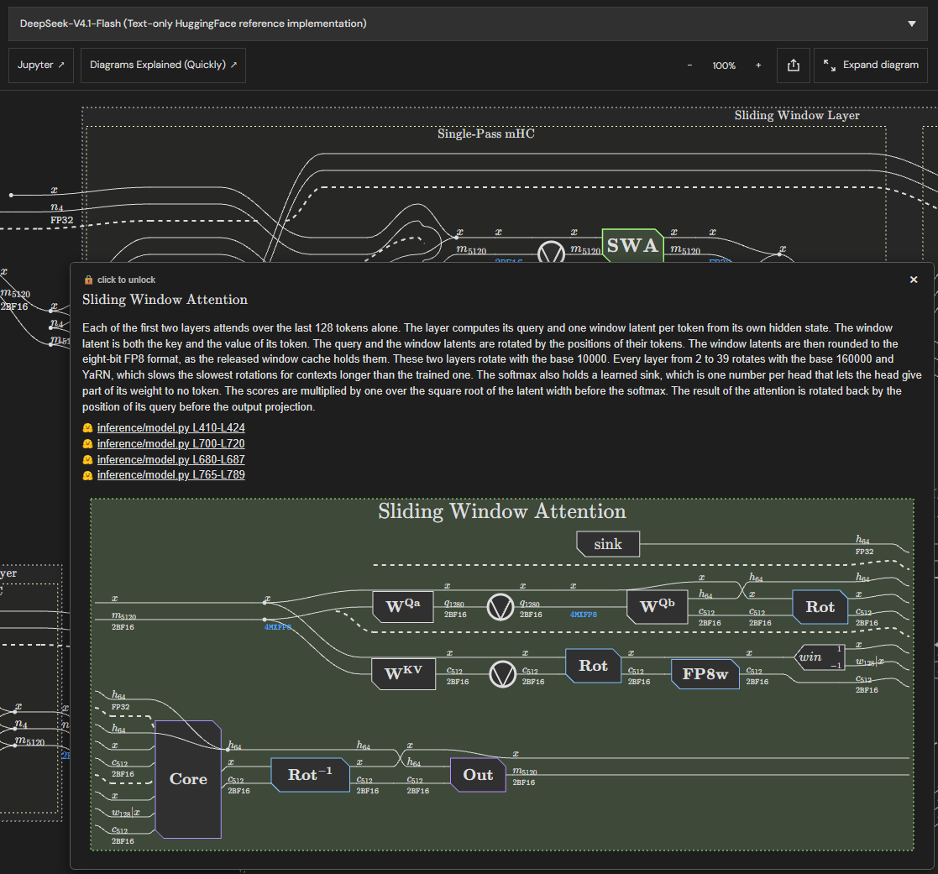Select the W Qb weight block
The width and height of the screenshot is (938, 874).
(657, 607)
